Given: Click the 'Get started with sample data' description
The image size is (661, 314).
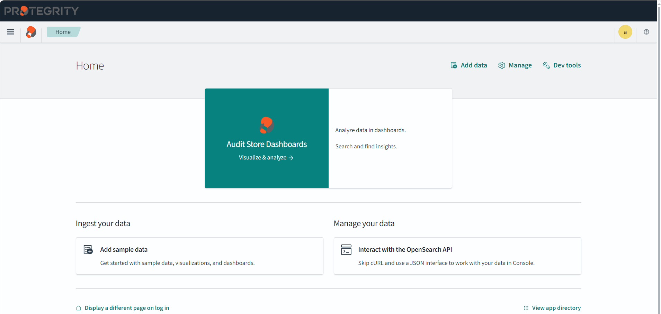Looking at the screenshot, I should (x=177, y=263).
